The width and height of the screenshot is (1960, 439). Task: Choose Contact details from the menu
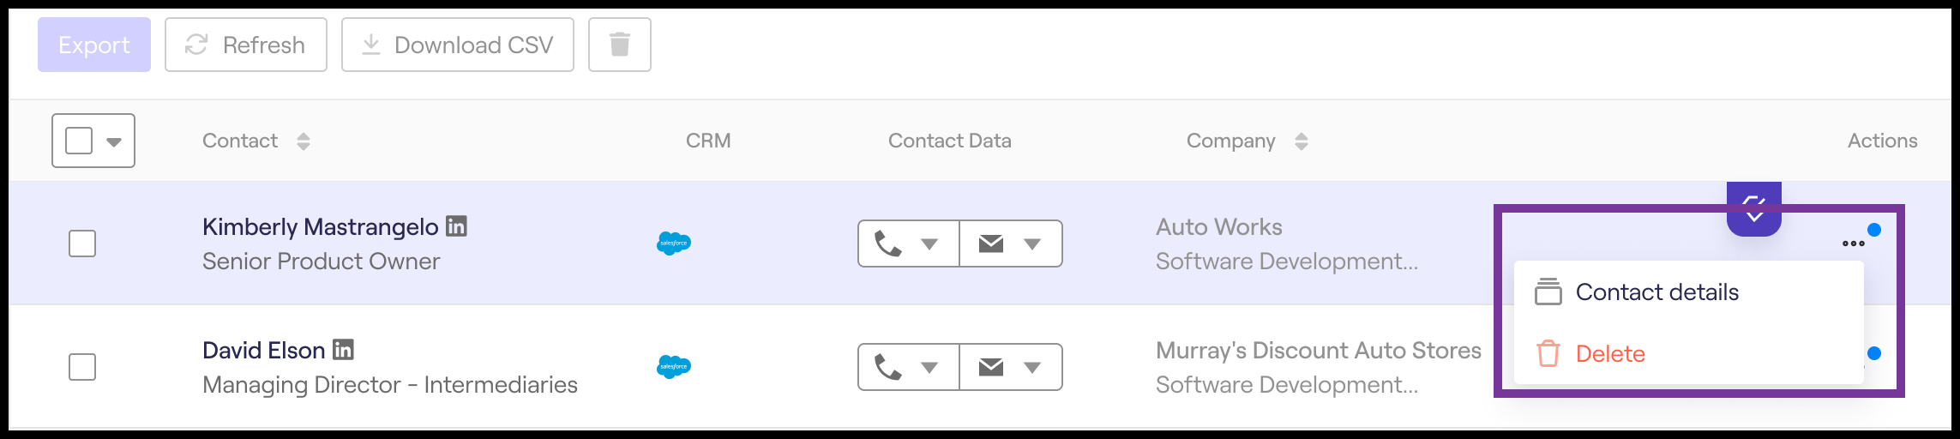pos(1656,292)
